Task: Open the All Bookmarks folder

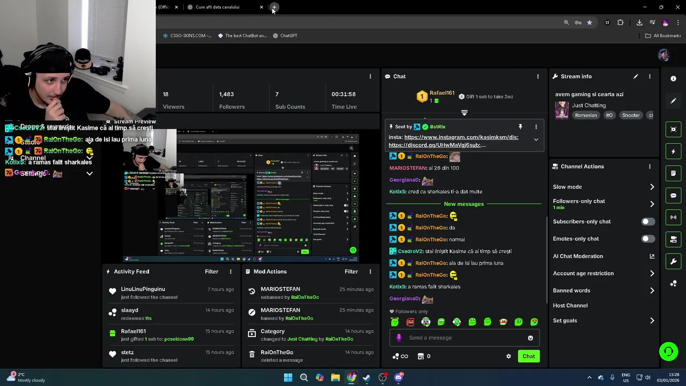Action: (x=663, y=36)
